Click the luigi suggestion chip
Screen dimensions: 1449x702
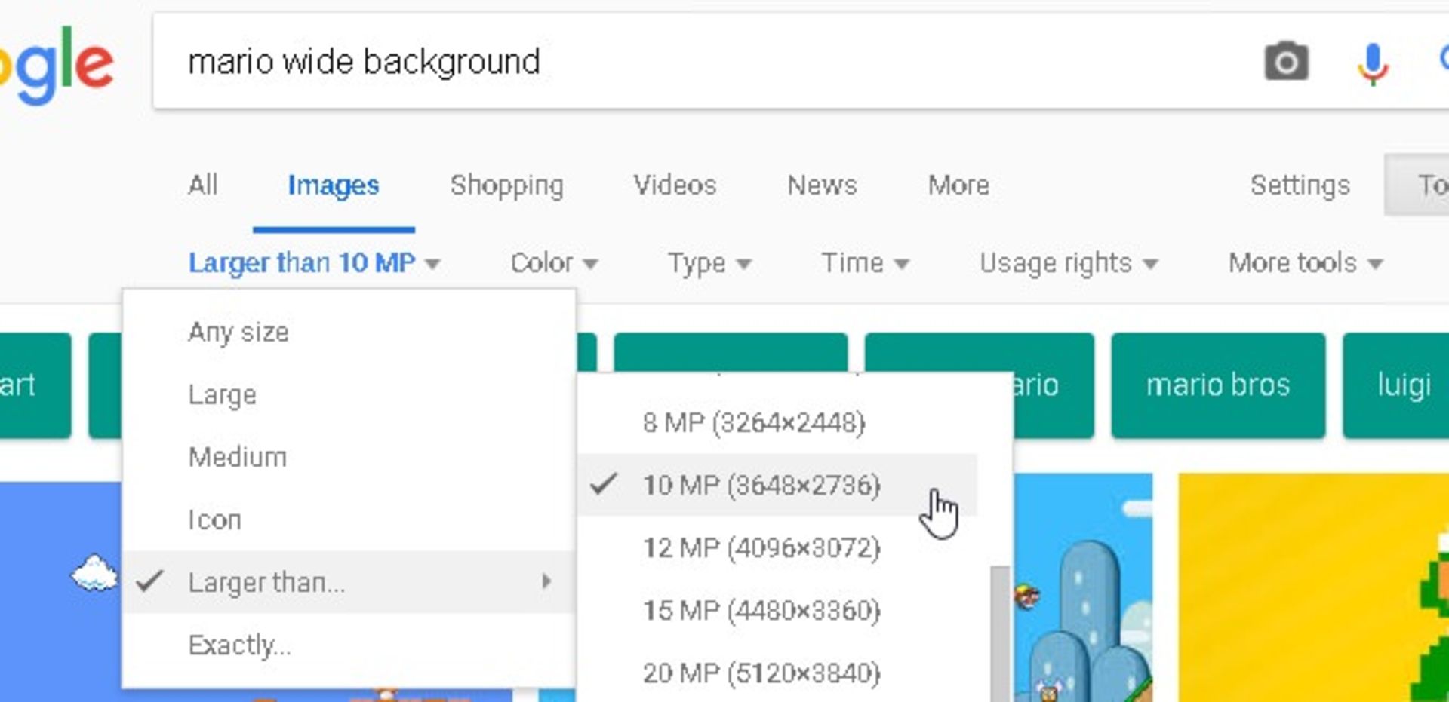tap(1395, 385)
